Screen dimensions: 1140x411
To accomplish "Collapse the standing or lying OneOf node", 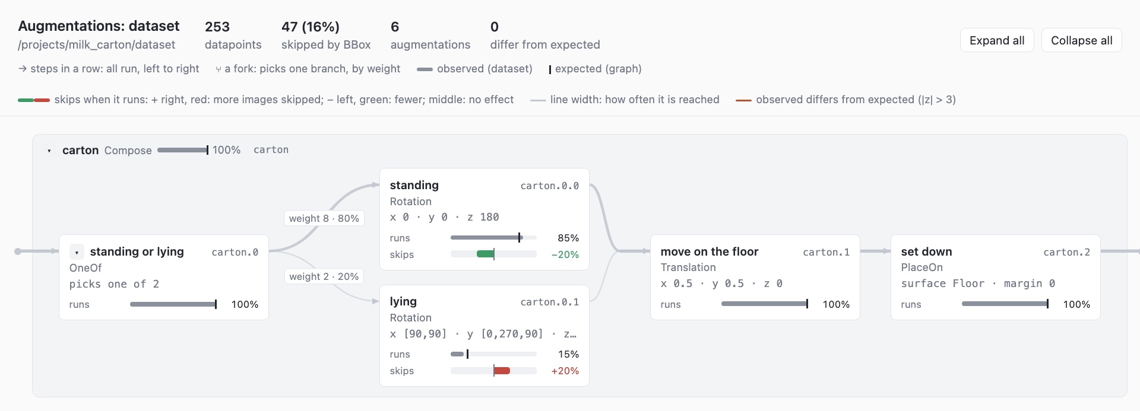I will pyautogui.click(x=77, y=252).
